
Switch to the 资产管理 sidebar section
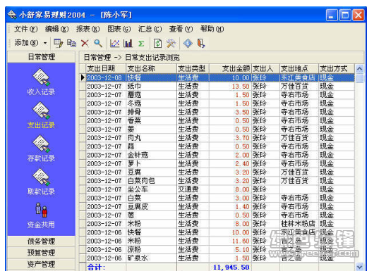pos(41,265)
